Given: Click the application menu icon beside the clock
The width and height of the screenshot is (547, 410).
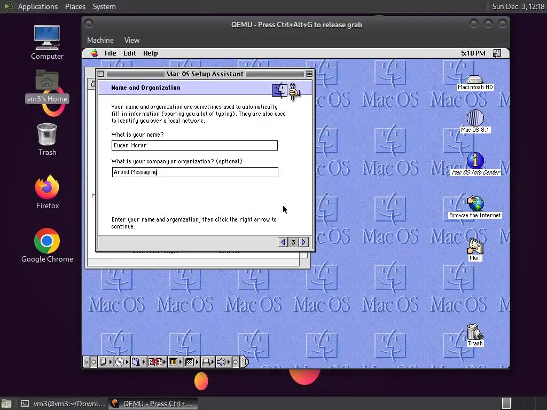Looking at the screenshot, I should 497,53.
